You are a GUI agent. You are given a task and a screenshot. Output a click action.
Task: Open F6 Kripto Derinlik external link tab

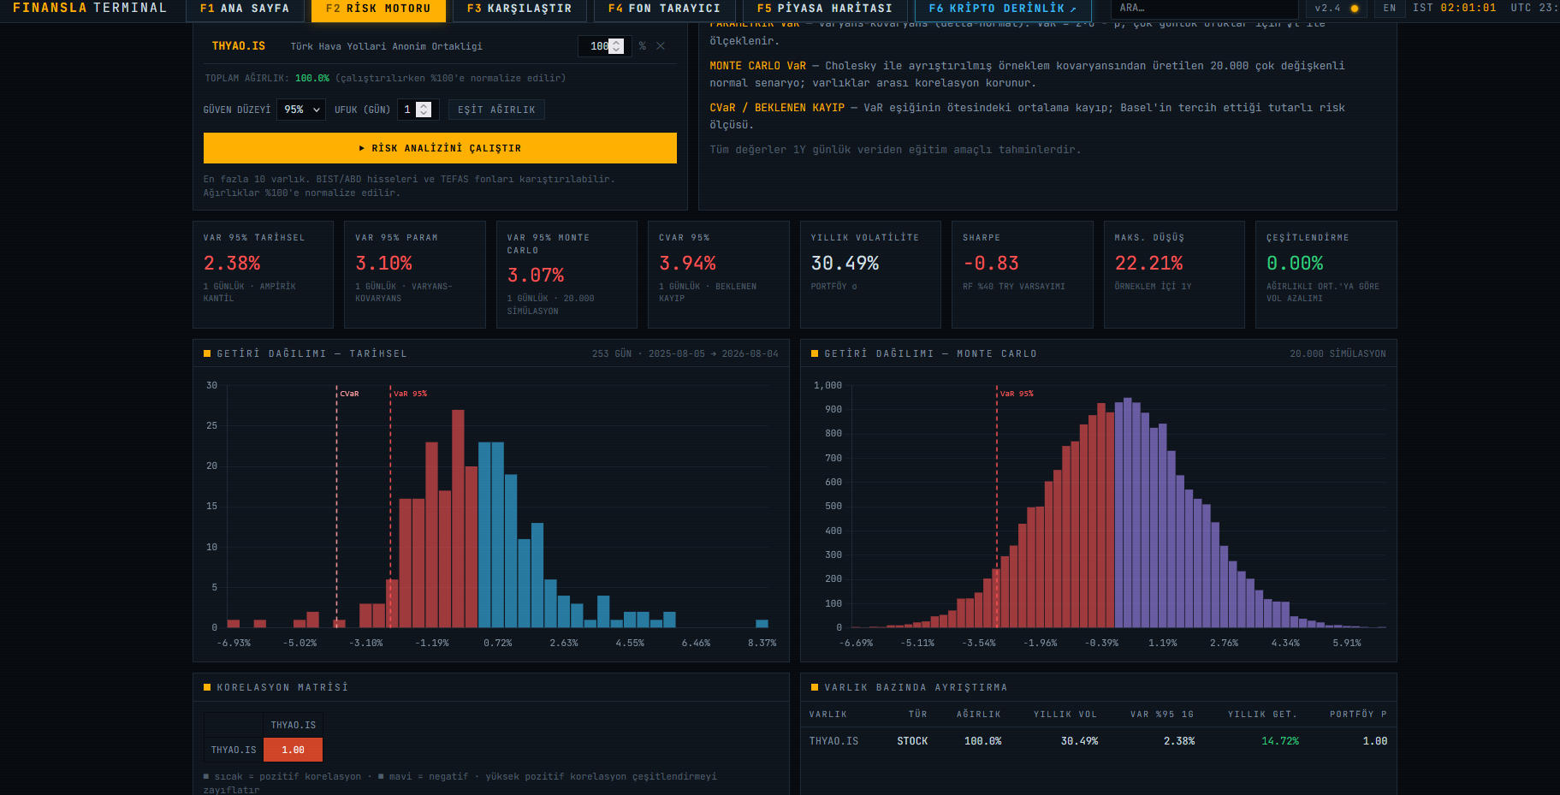tap(1003, 9)
